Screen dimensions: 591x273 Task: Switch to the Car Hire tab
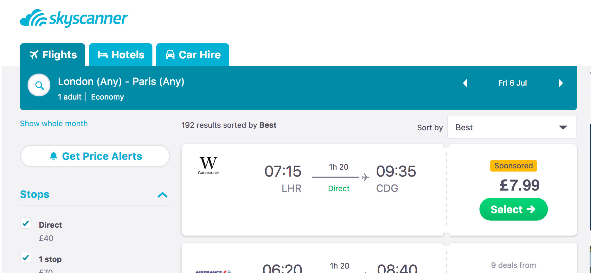193,55
